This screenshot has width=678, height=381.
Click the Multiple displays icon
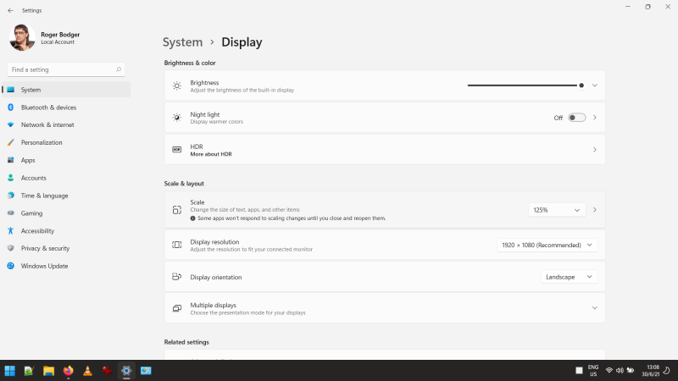point(177,308)
